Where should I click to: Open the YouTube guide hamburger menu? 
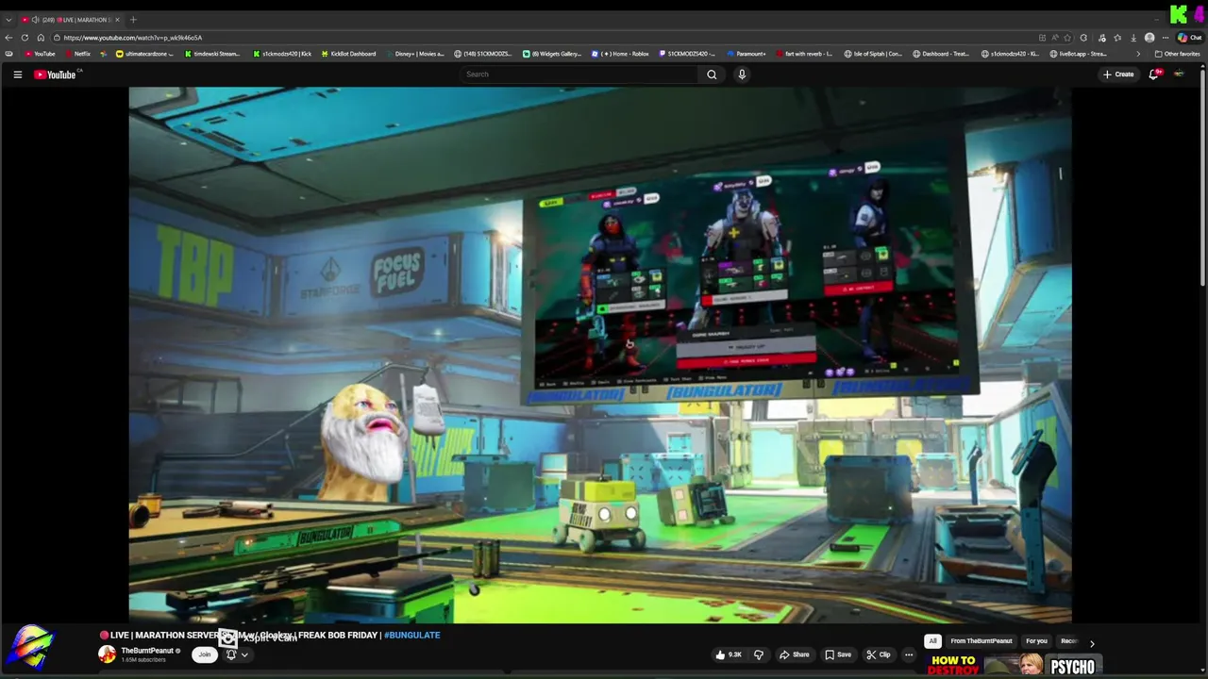point(17,75)
